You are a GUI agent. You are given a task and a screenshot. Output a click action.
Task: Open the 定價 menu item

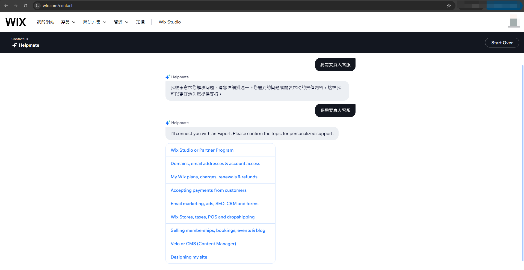pos(140,22)
